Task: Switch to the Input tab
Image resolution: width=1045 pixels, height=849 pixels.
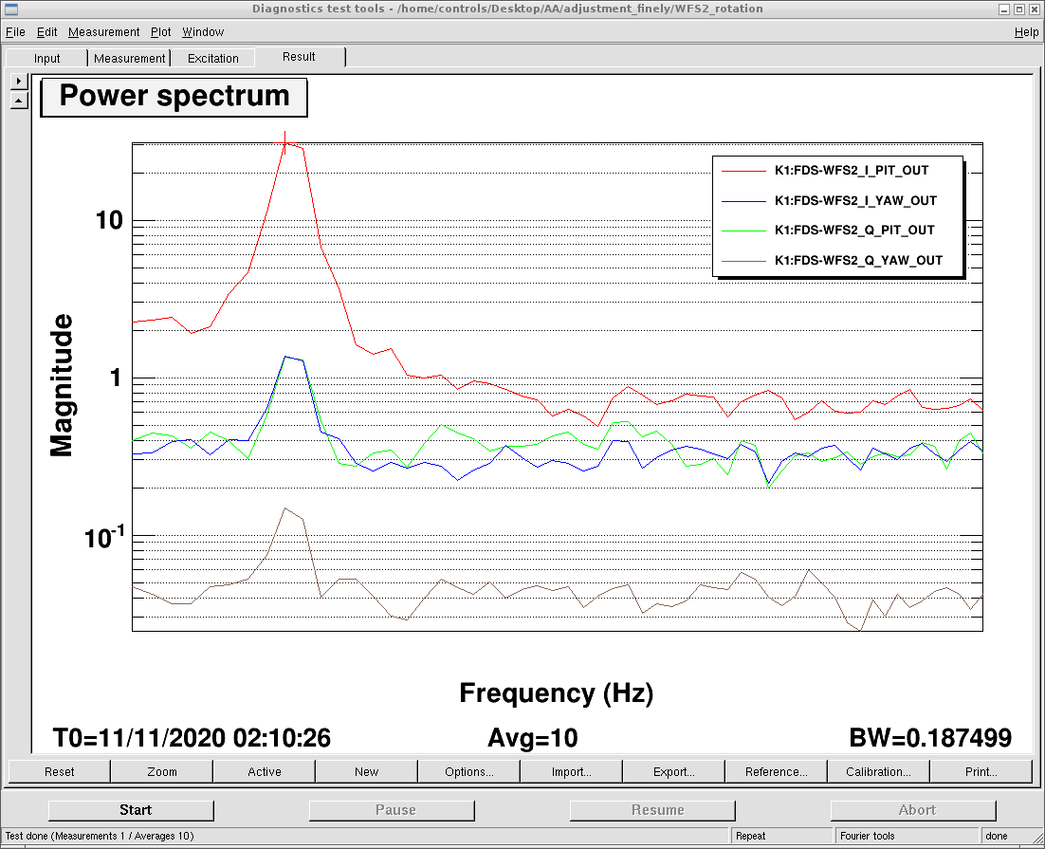Action: tap(46, 58)
